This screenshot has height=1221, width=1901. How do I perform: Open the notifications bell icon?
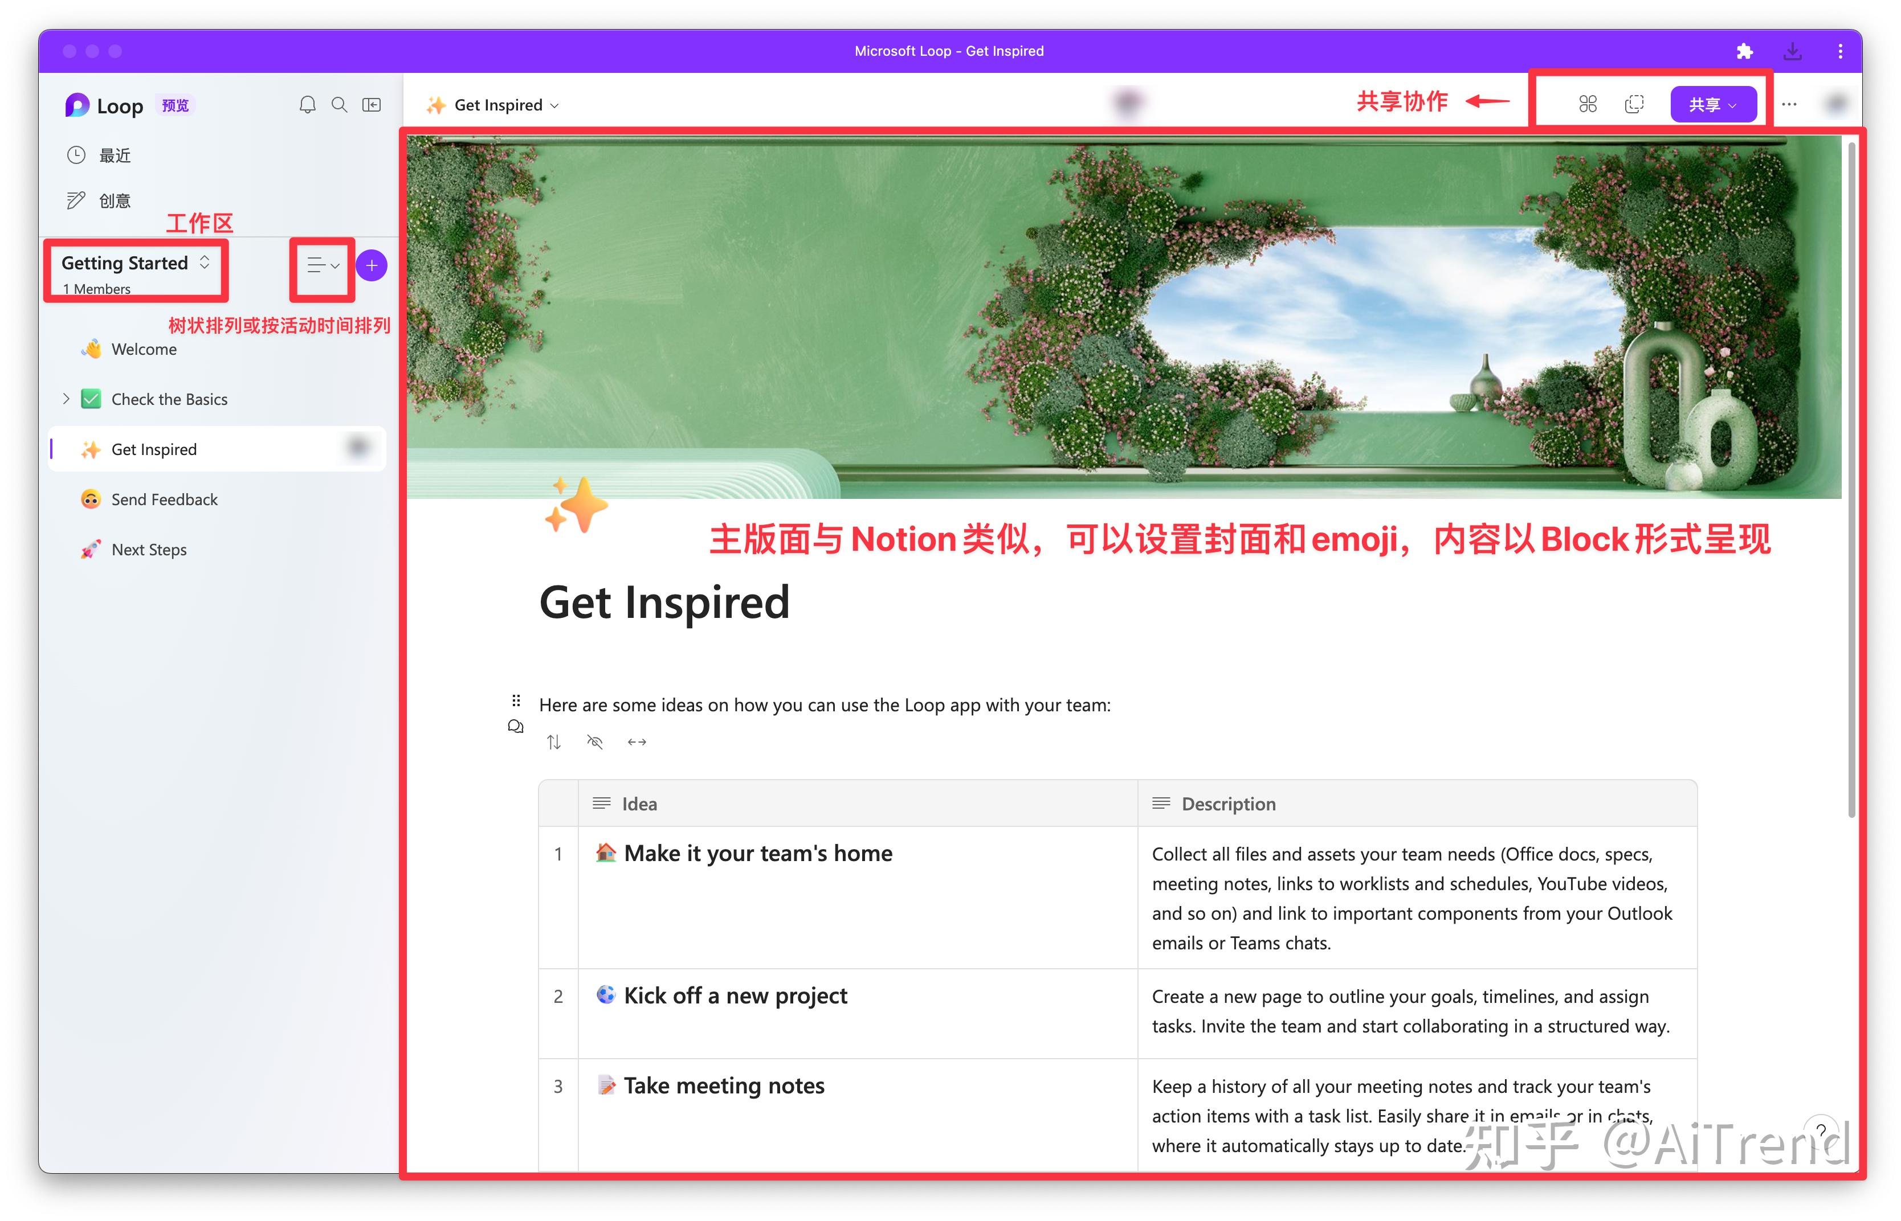point(309,104)
